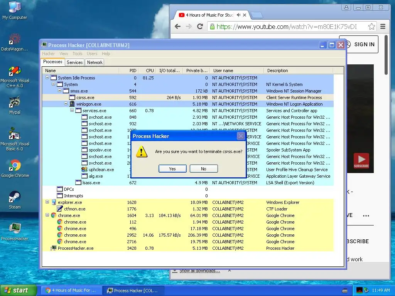Image resolution: width=395 pixels, height=296 pixels.
Task: Open the Help menu in Process Hacker
Action: 106,54
